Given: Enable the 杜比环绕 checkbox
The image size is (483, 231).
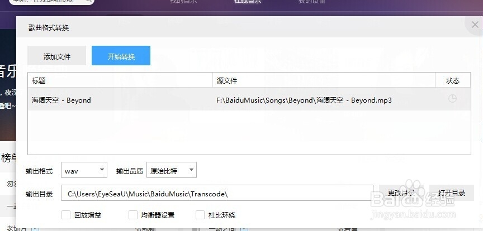Looking at the screenshot, I should [200, 215].
